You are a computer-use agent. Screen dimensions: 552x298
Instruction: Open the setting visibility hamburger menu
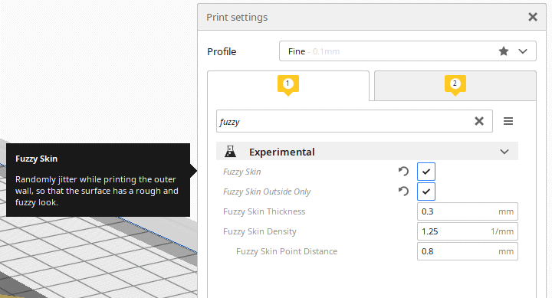point(508,121)
